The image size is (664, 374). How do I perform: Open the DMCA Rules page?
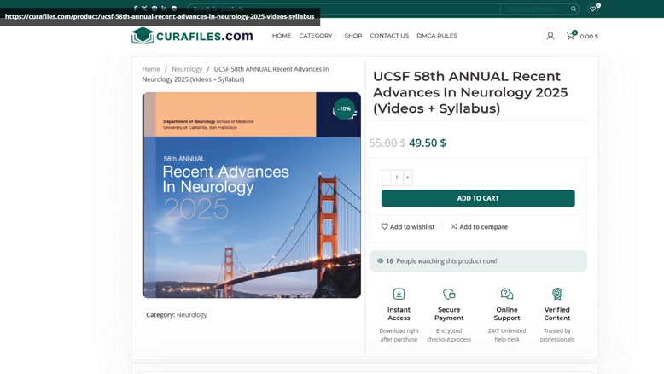click(x=437, y=36)
